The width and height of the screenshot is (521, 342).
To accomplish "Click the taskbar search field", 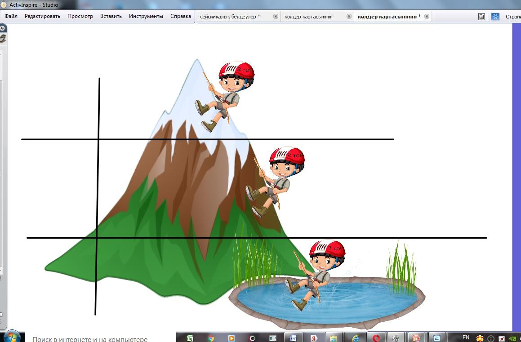I will point(100,336).
